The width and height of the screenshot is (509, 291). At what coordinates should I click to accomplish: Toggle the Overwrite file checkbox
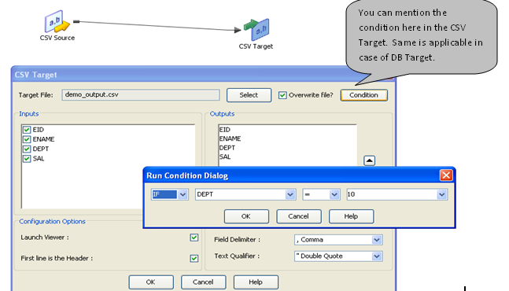click(x=282, y=95)
